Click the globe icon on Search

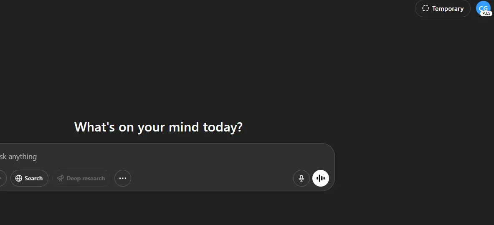(19, 178)
